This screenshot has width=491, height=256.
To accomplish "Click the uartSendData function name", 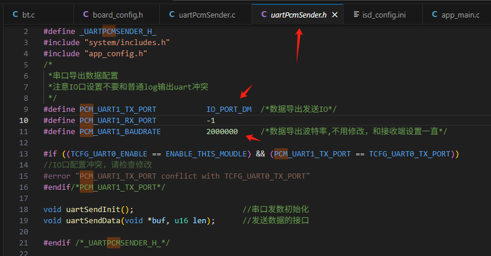I will coord(93,221).
